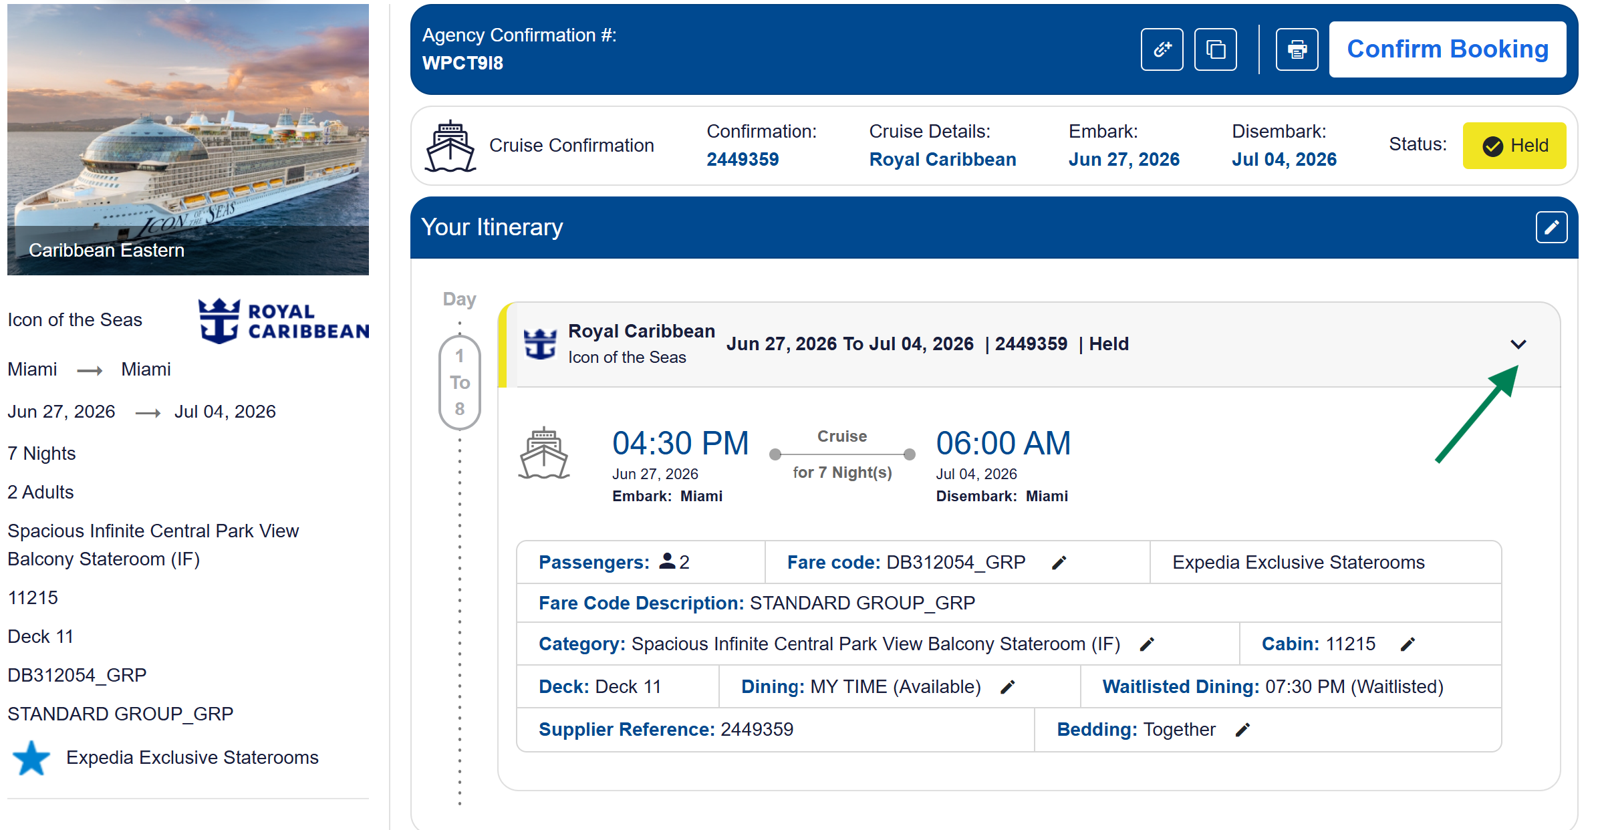Open confirmation number 2449359 link
This screenshot has height=830, width=1598.
click(x=743, y=160)
